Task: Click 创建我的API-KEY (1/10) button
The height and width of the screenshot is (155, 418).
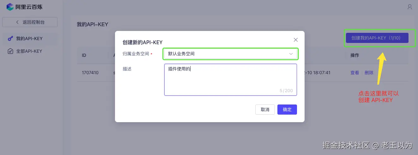Action: click(x=377, y=38)
